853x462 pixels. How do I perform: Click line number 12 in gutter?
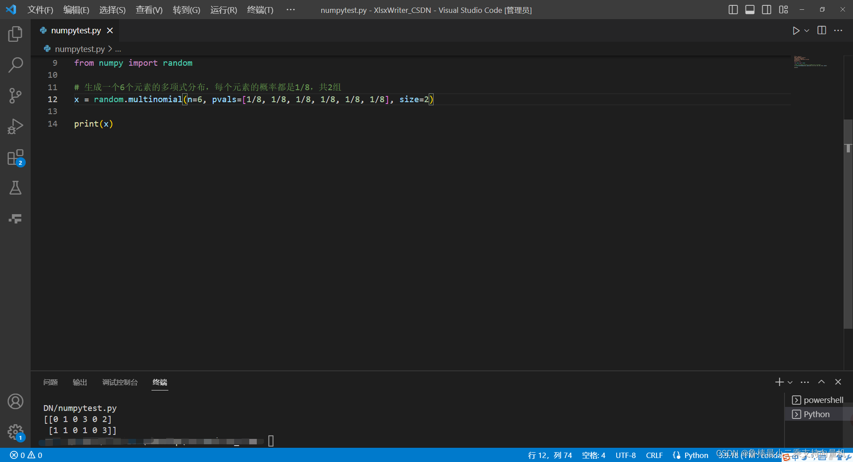(x=52, y=100)
